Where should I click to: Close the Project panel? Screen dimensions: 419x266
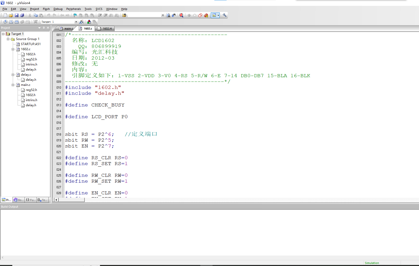tap(48, 28)
